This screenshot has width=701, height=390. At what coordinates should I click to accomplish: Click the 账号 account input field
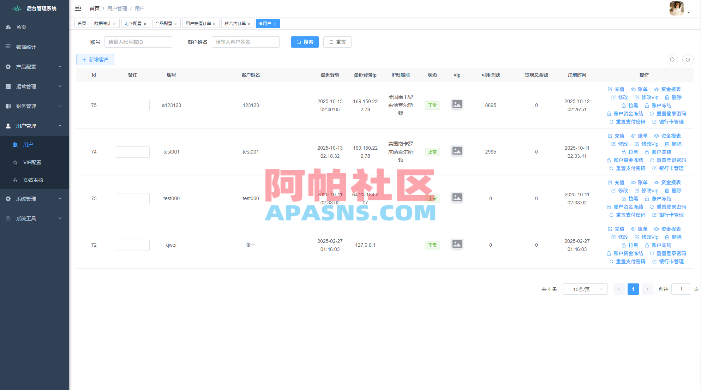click(138, 42)
